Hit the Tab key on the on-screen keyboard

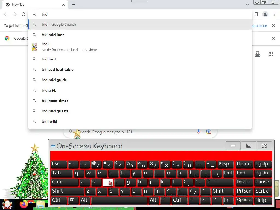[62, 173]
